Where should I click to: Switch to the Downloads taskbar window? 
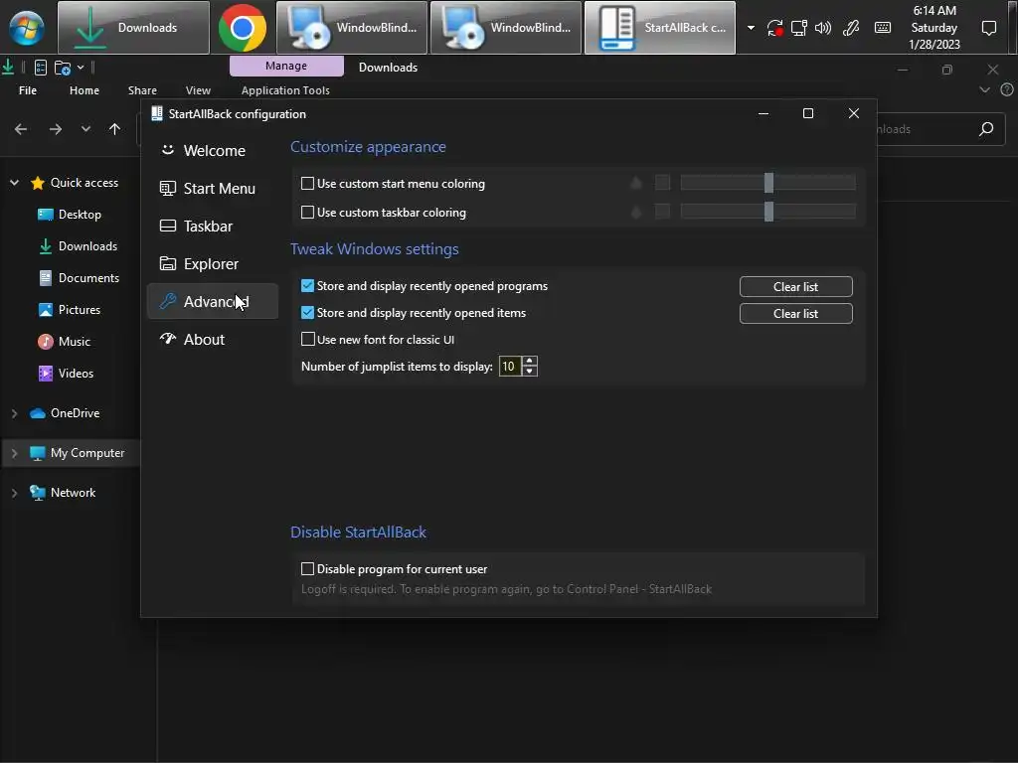point(134,28)
